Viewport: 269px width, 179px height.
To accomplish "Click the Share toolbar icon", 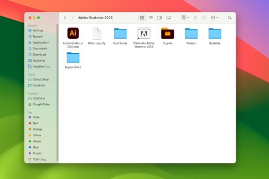I will (x=196, y=18).
